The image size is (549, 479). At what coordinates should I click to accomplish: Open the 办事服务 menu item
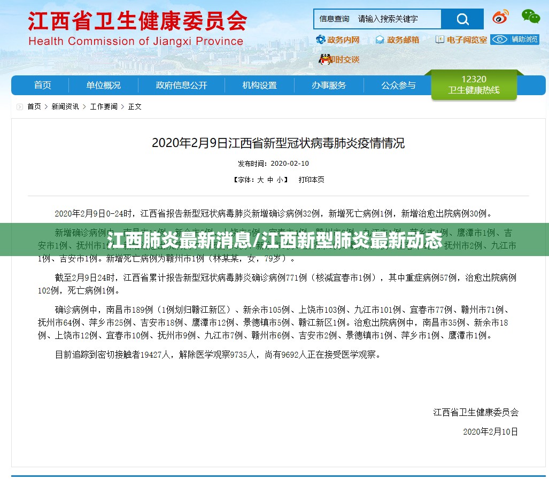[329, 85]
